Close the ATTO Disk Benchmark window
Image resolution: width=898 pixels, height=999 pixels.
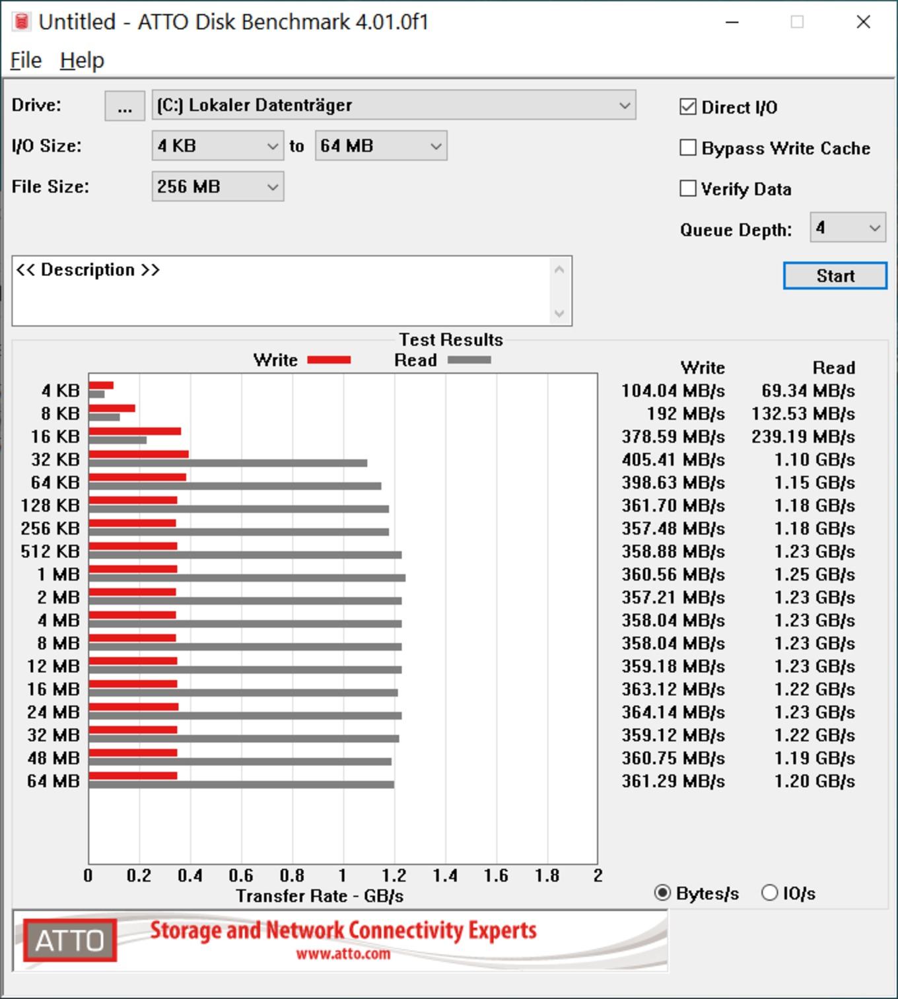point(863,22)
